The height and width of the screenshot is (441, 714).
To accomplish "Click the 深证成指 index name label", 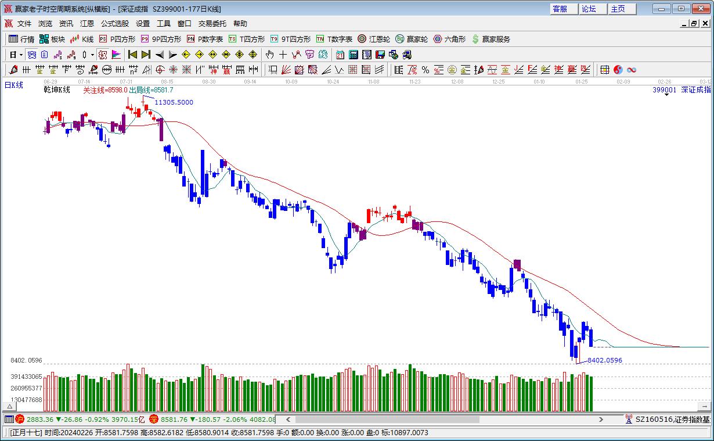I will coord(695,90).
